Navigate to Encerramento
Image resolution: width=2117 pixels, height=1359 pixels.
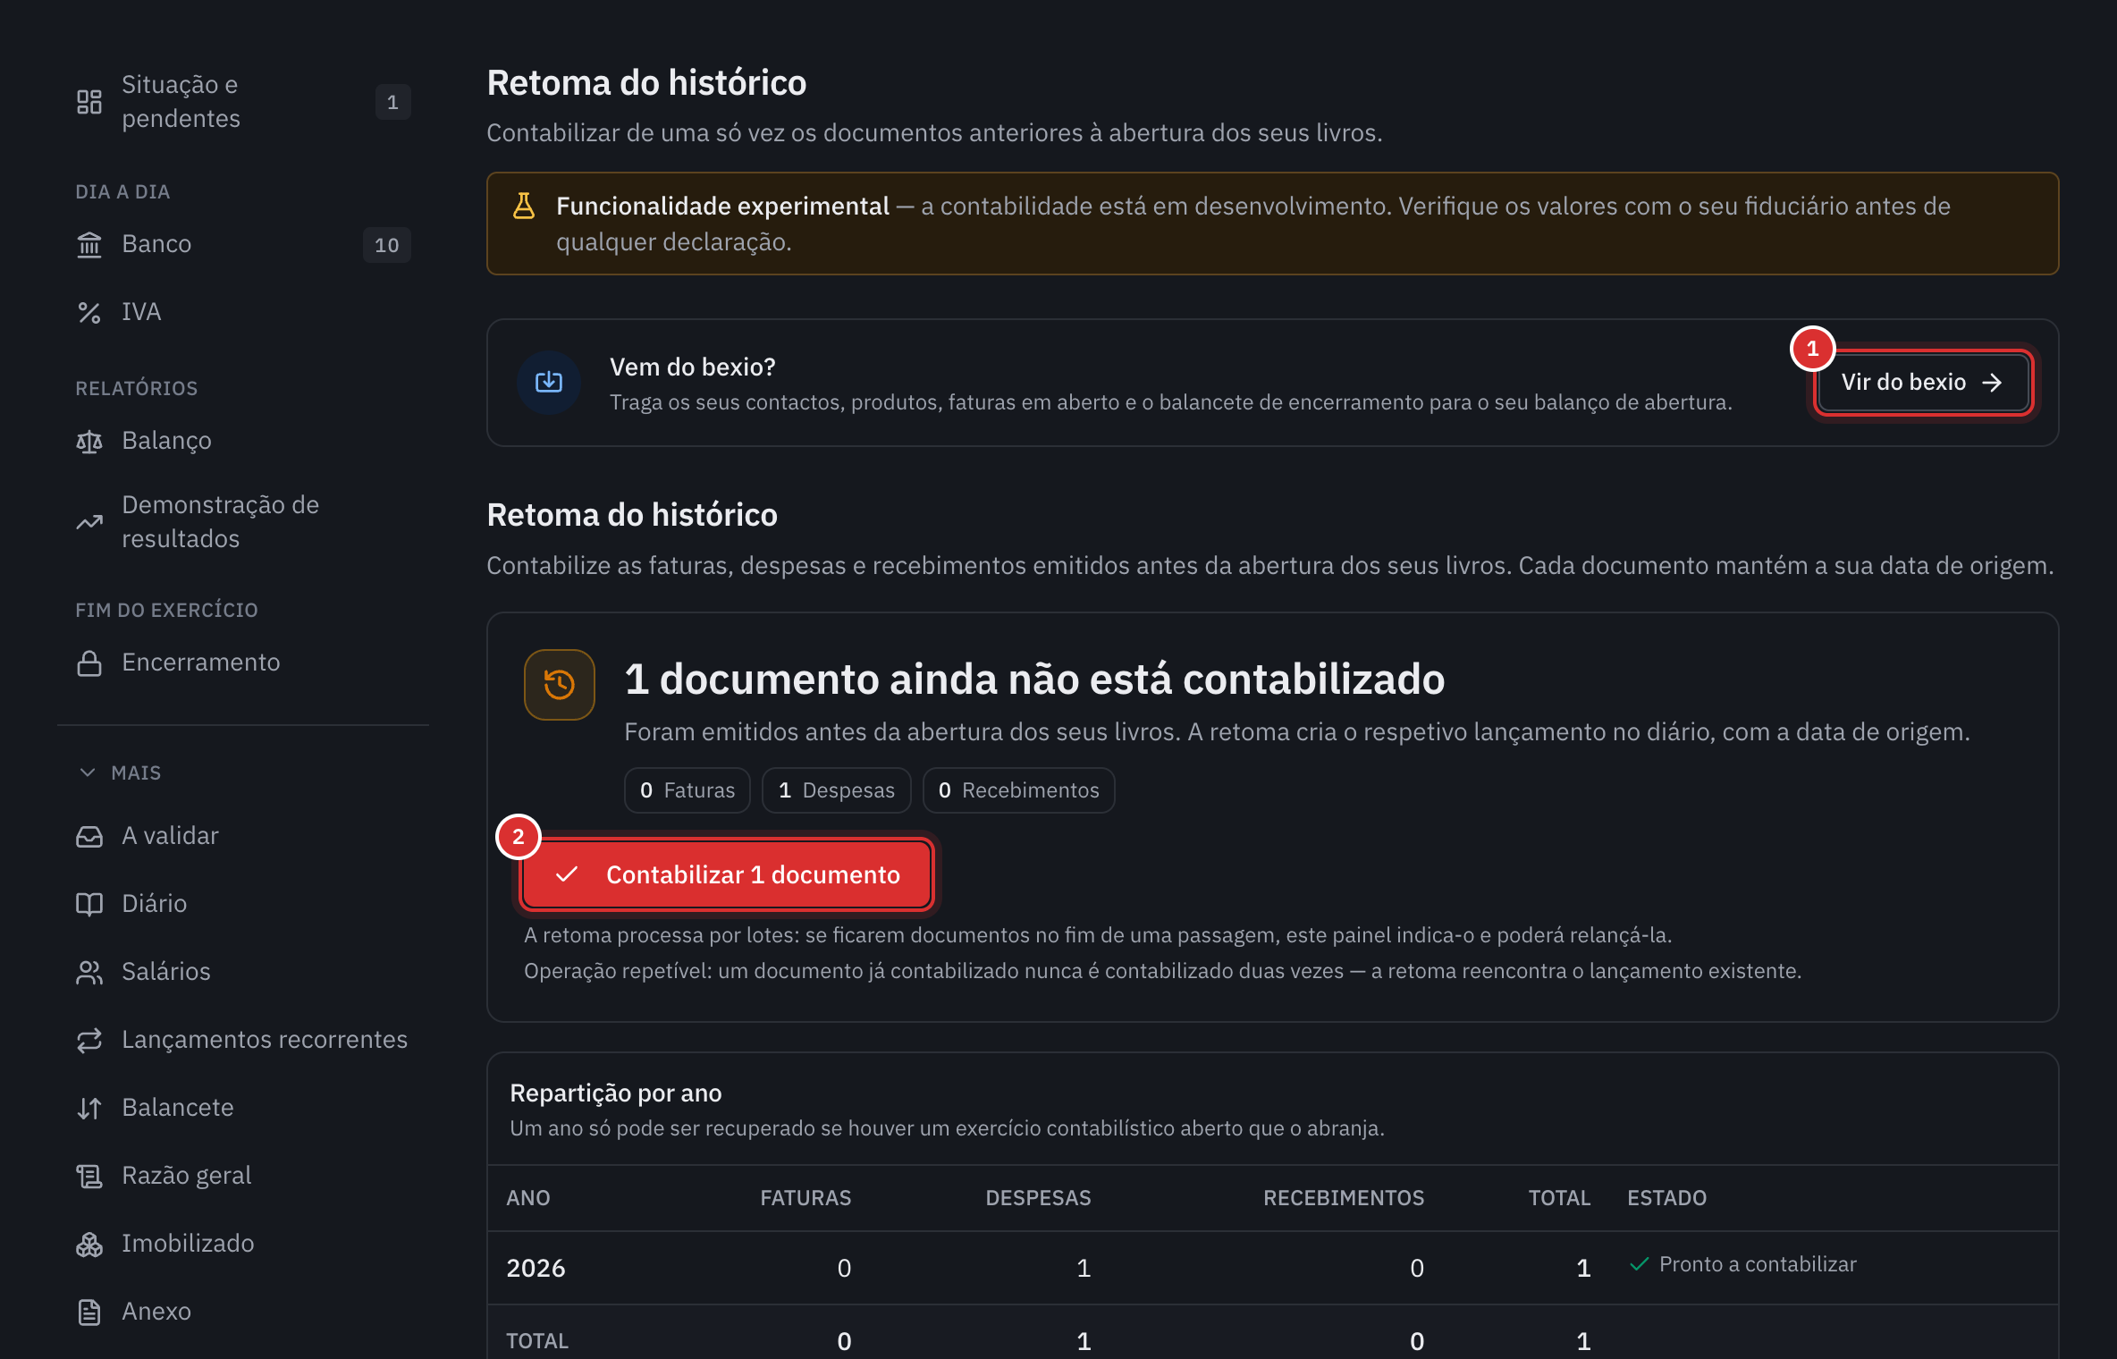(243, 663)
